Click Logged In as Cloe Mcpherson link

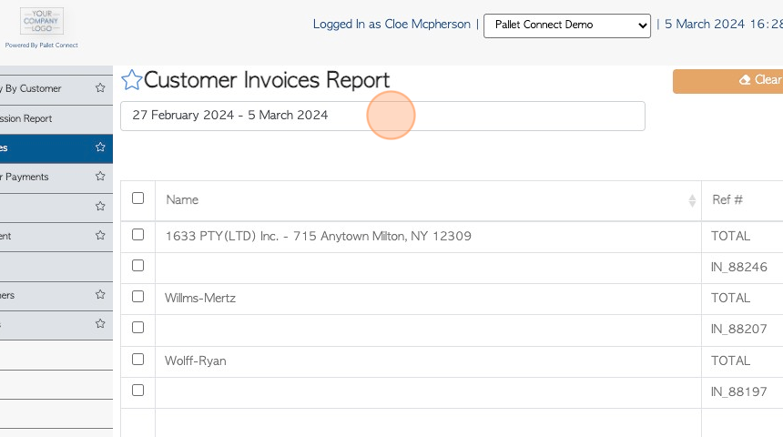(391, 24)
